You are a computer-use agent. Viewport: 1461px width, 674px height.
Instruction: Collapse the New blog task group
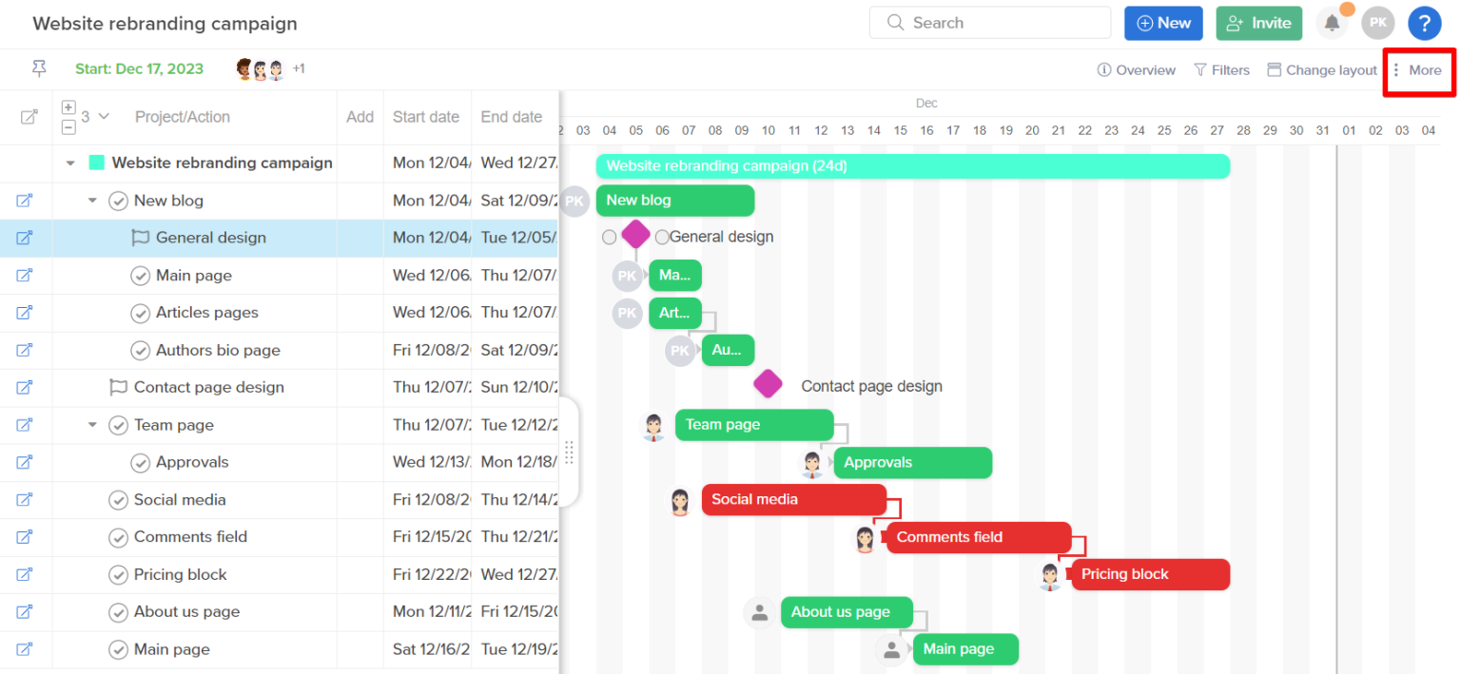pyautogui.click(x=92, y=201)
